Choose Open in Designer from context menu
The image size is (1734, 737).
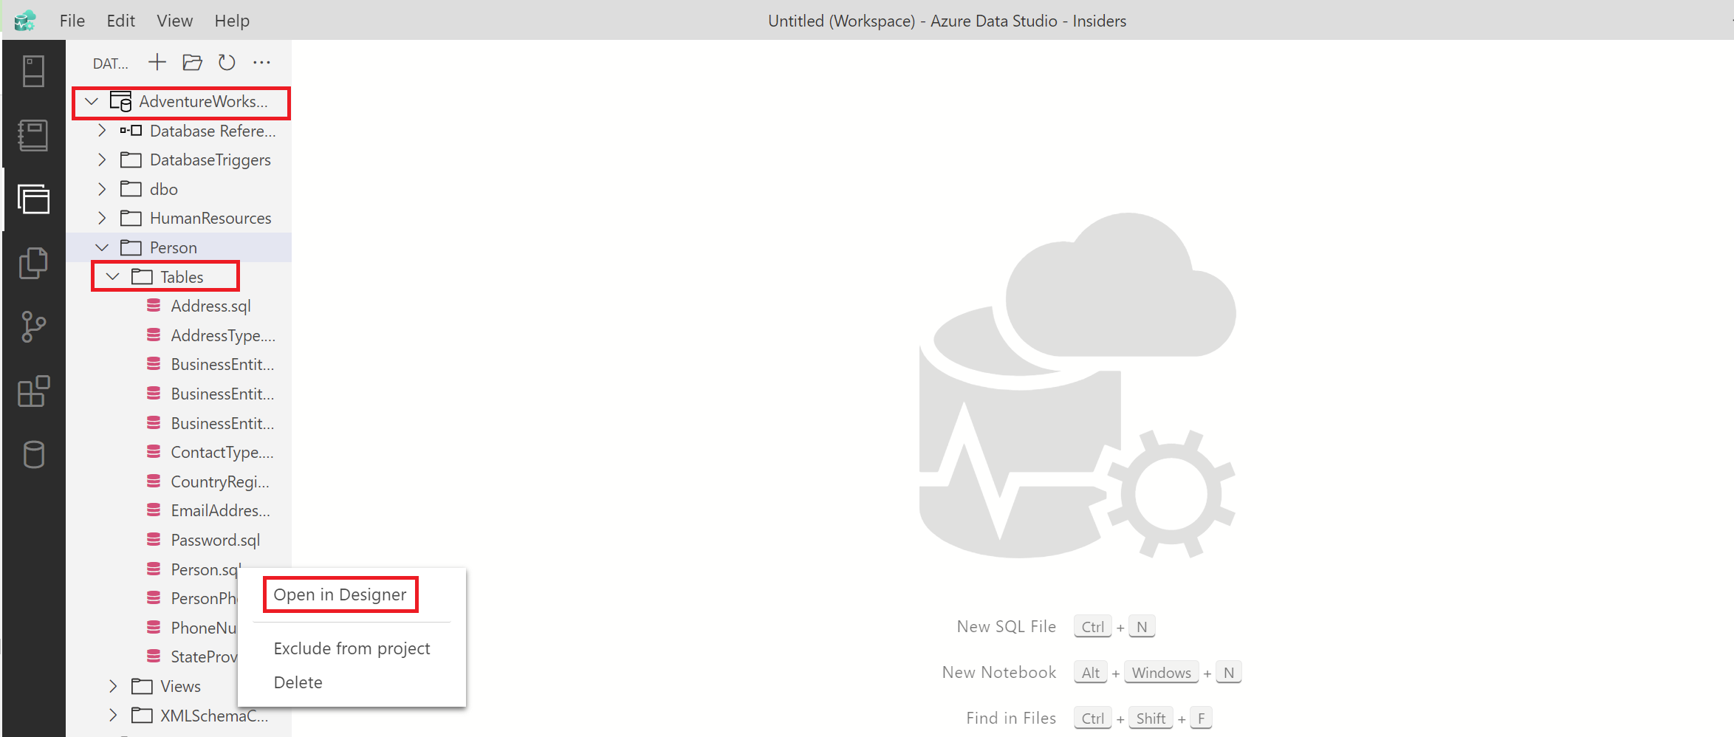[x=340, y=594]
